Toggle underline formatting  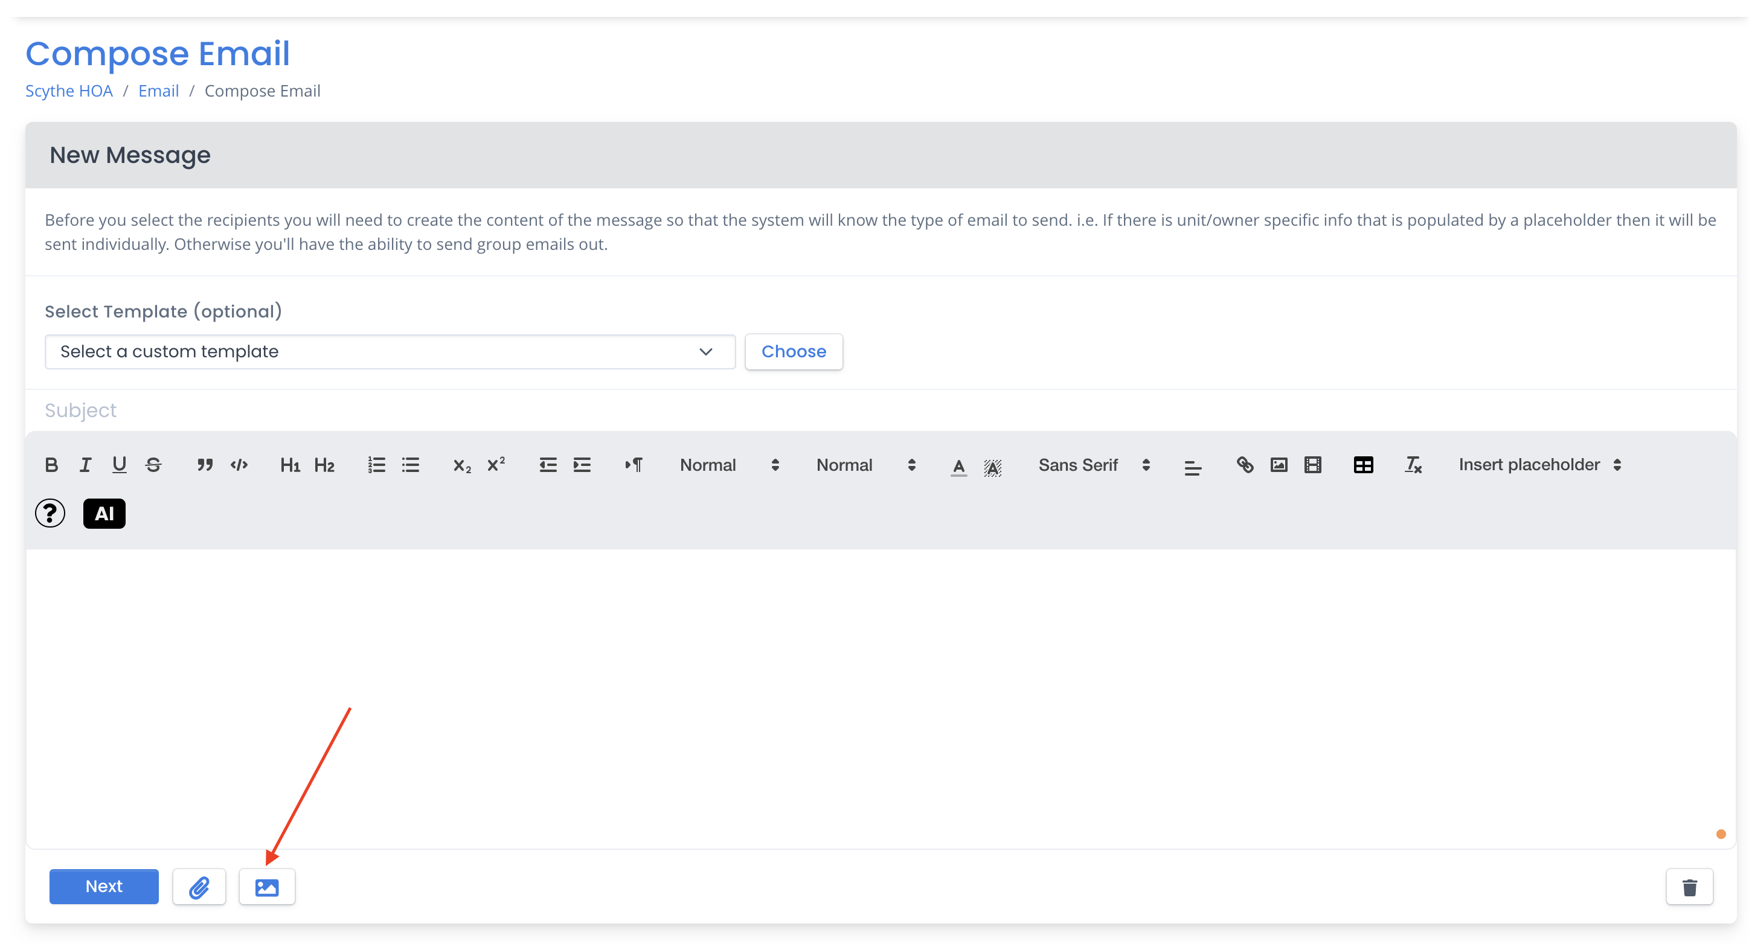[120, 465]
